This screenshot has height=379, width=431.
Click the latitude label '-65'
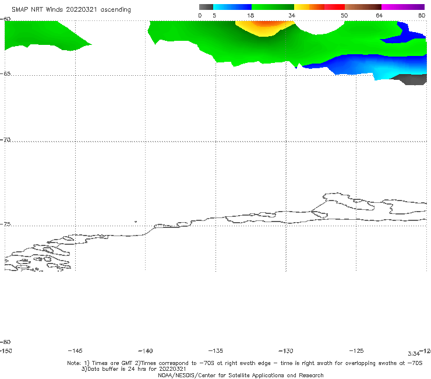(5, 74)
